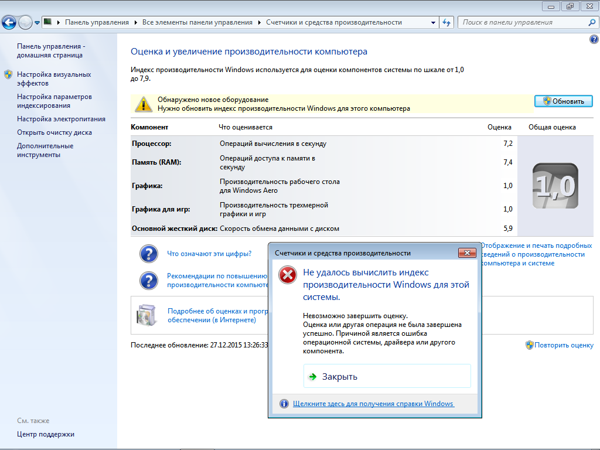Click the shield icon beside Повторить оценку
Image resolution: width=600 pixels, height=450 pixels.
click(530, 345)
